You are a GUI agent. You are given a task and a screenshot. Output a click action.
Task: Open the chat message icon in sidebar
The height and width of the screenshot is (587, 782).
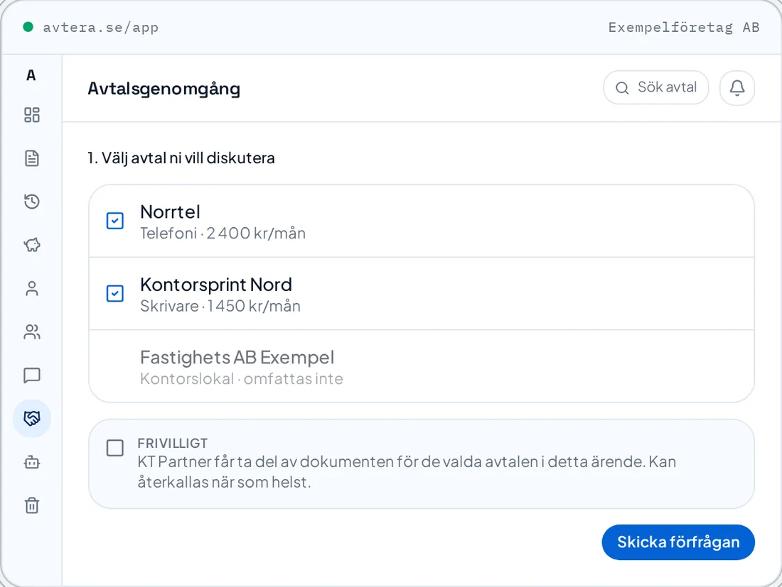pyautogui.click(x=32, y=375)
